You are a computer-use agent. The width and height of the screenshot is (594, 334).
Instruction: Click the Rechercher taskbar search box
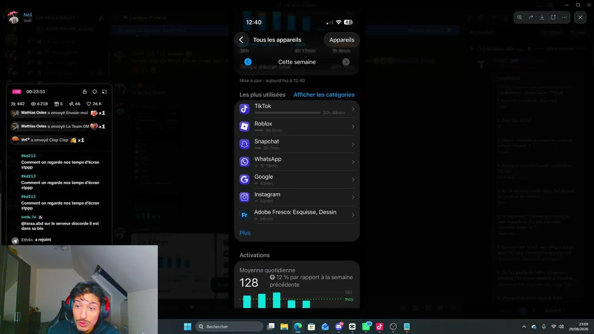(229, 327)
